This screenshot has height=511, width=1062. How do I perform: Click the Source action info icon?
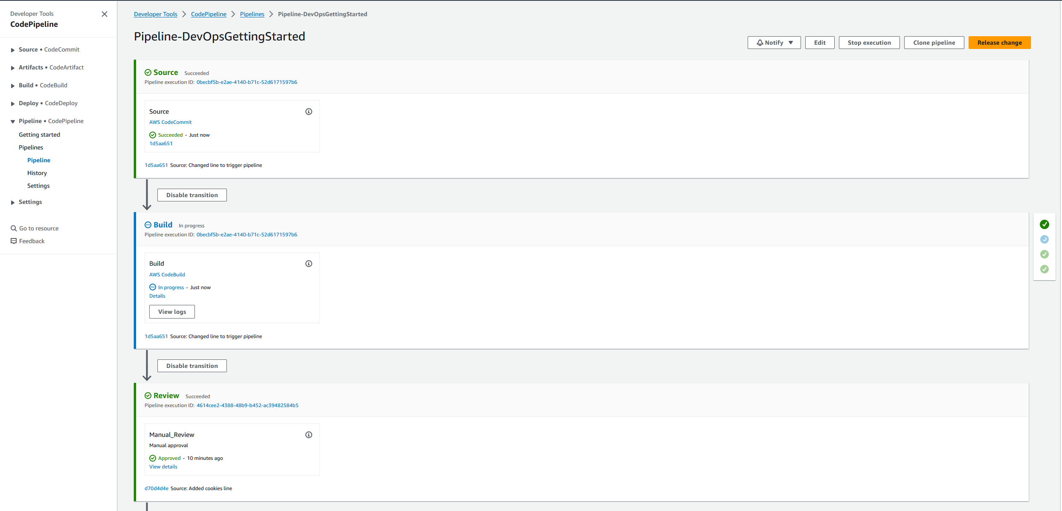[x=309, y=112]
